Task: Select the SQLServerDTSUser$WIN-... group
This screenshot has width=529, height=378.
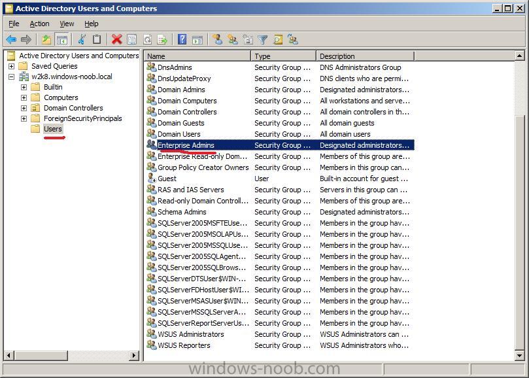Action: pos(202,279)
